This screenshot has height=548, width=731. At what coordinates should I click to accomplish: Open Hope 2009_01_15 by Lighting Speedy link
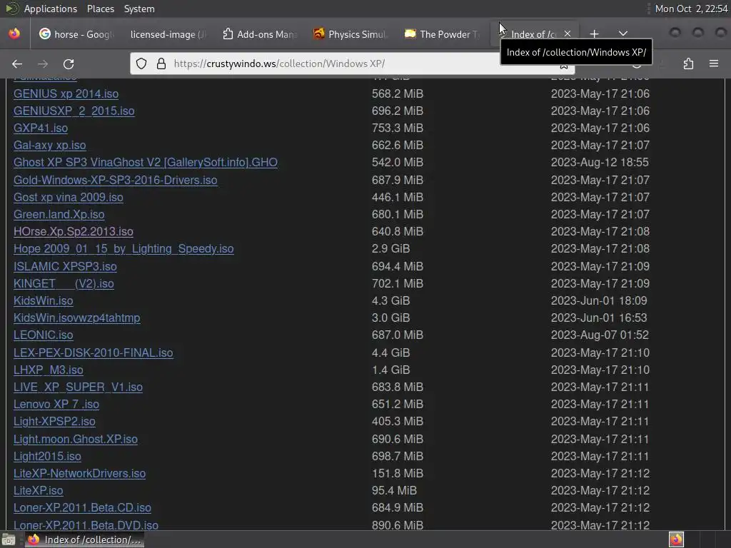coord(123,249)
